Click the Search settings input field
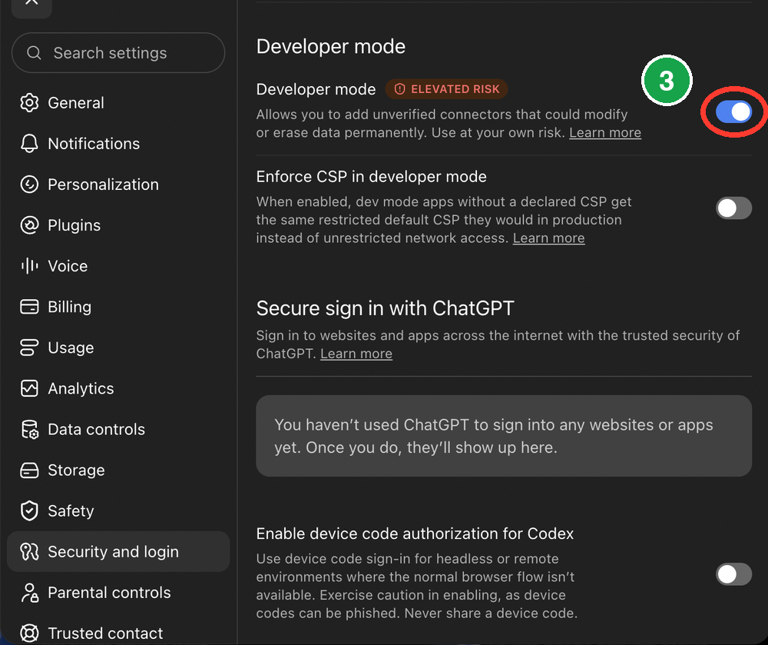Screen dimensions: 768x645 coord(118,52)
